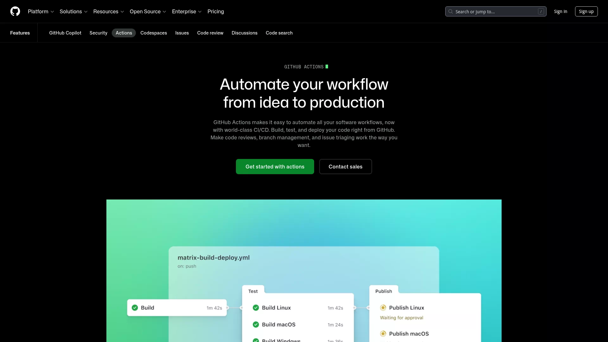
Task: Expand the Enterprise menu
Action: (x=187, y=11)
